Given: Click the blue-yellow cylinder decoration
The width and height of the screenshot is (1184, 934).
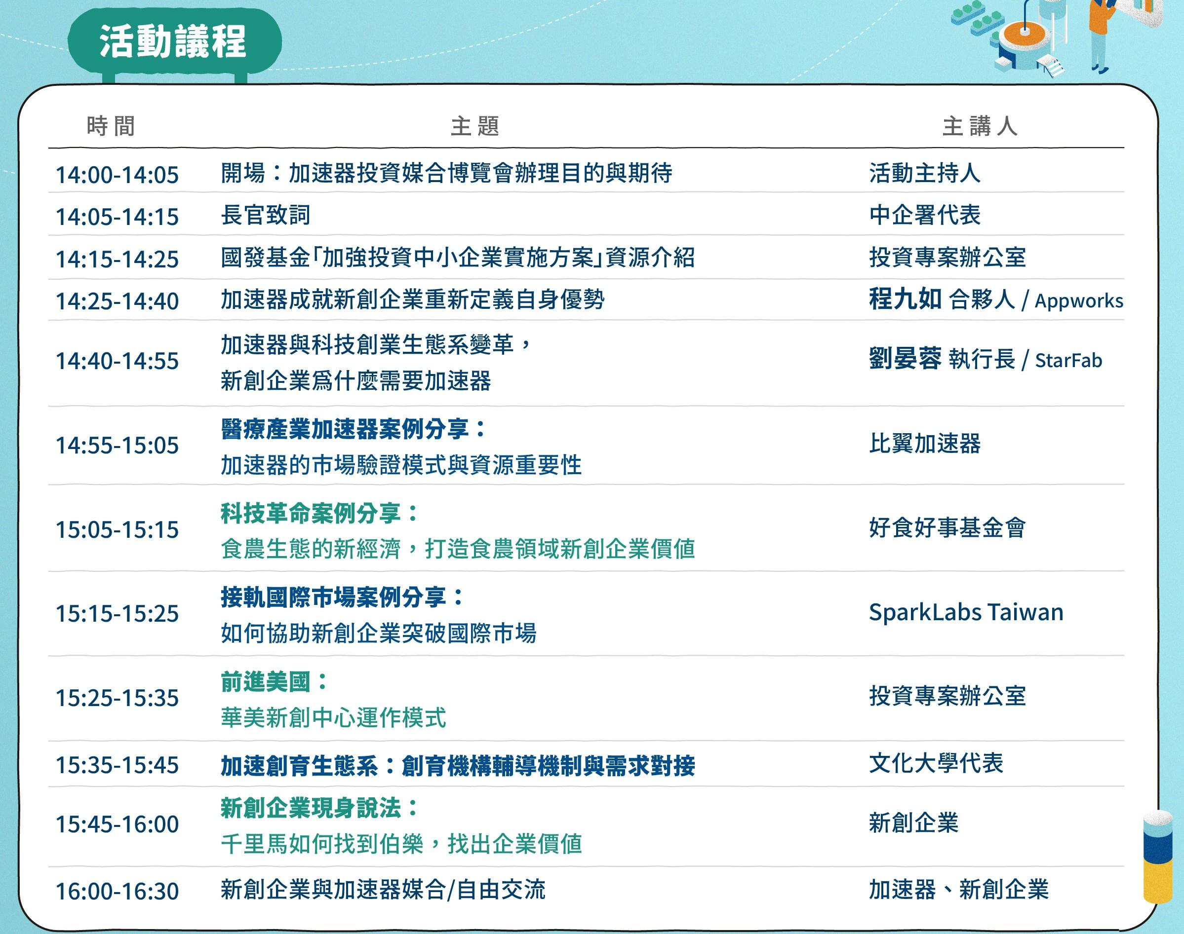Looking at the screenshot, I should coord(1158,857).
